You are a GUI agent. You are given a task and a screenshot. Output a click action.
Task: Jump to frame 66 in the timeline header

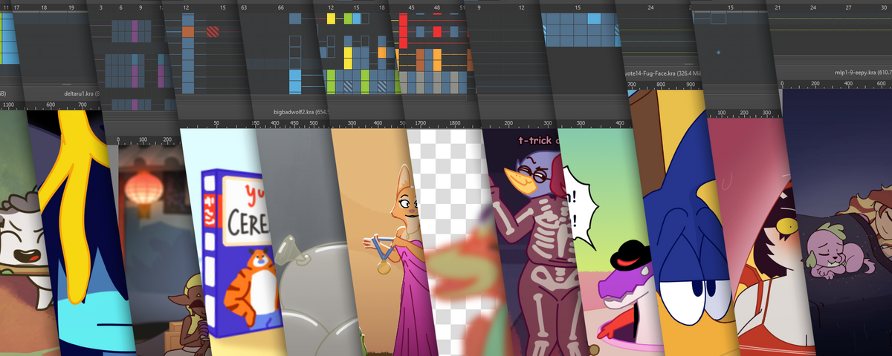(279, 7)
